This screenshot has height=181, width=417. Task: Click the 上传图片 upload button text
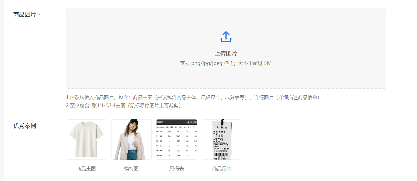pyautogui.click(x=226, y=53)
